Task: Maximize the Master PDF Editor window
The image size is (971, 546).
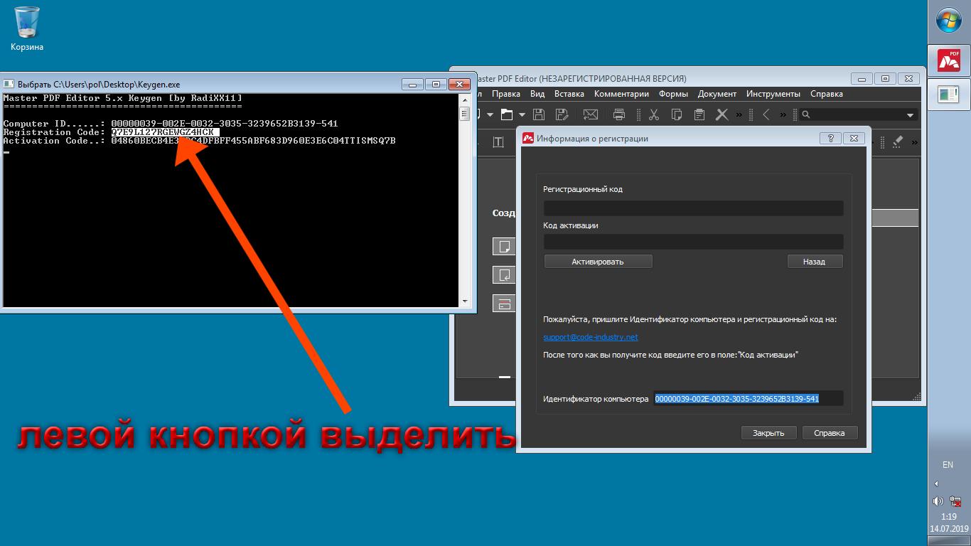Action: (885, 79)
